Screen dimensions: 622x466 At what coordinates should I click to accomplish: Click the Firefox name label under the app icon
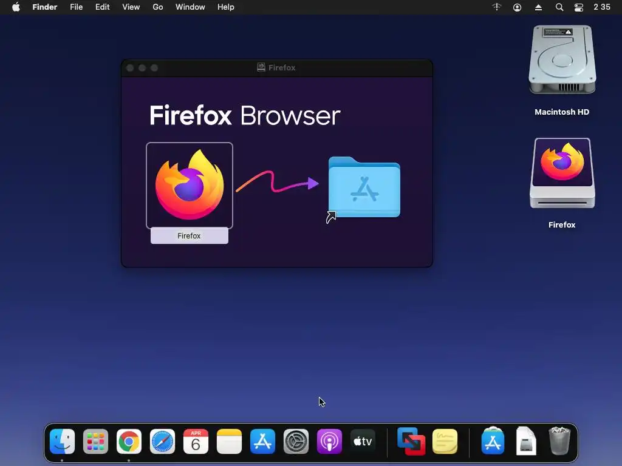click(190, 236)
